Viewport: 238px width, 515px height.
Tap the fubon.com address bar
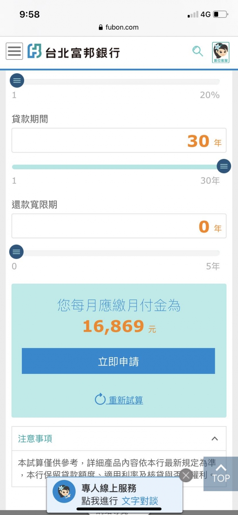119,27
